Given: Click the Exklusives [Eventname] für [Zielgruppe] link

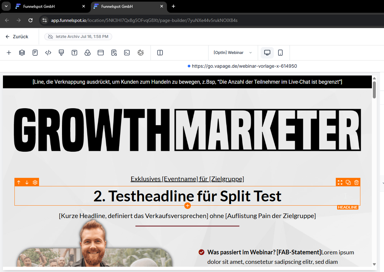Looking at the screenshot, I should [187, 179].
